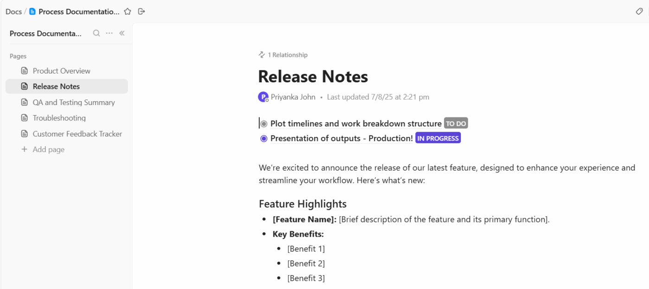
Task: Open search in the Process Documentation sidebar
Action: click(96, 33)
